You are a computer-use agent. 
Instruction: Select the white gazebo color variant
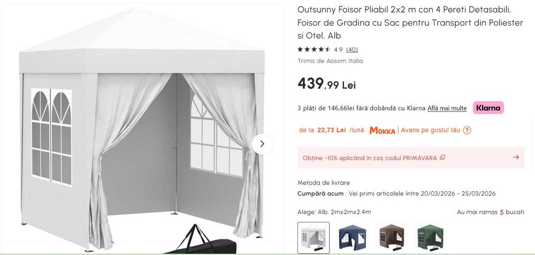[x=314, y=237]
